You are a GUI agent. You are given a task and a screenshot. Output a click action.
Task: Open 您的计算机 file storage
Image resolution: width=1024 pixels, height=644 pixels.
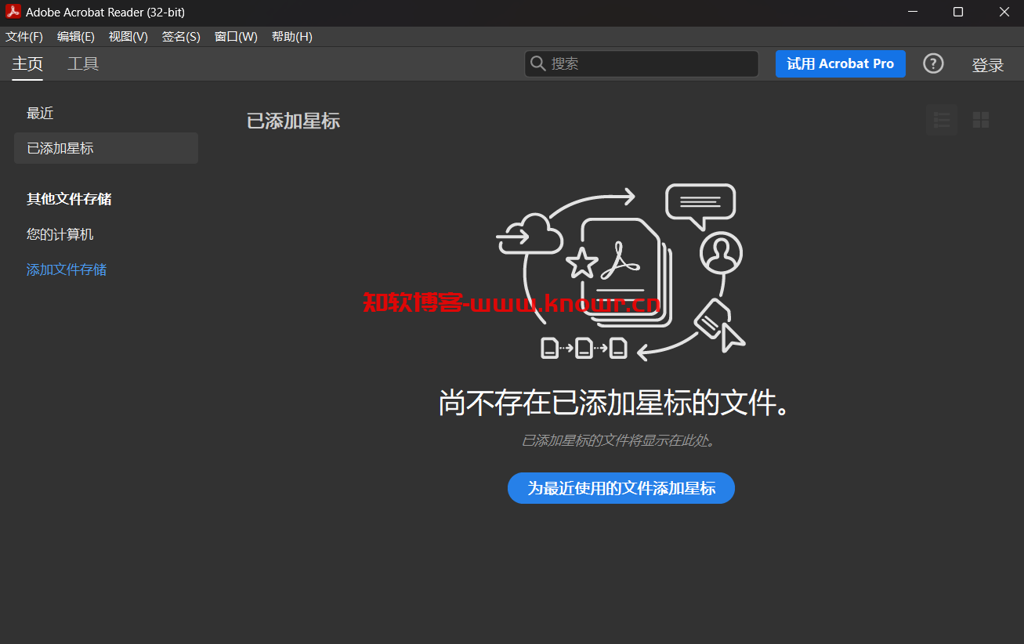point(60,235)
